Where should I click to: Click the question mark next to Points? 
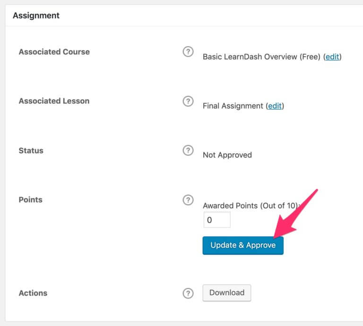coord(188,200)
